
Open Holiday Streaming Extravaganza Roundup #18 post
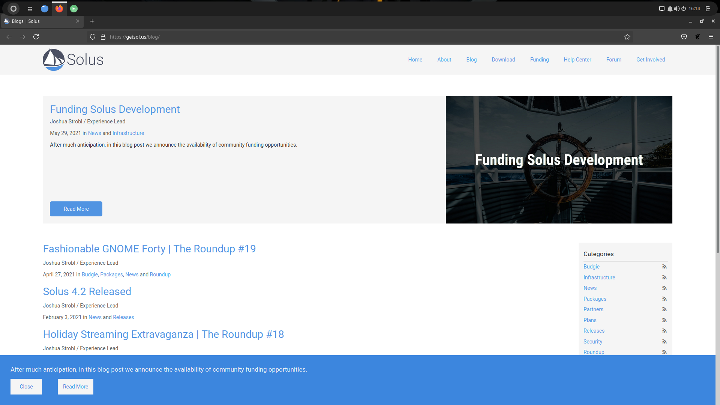[163, 334]
